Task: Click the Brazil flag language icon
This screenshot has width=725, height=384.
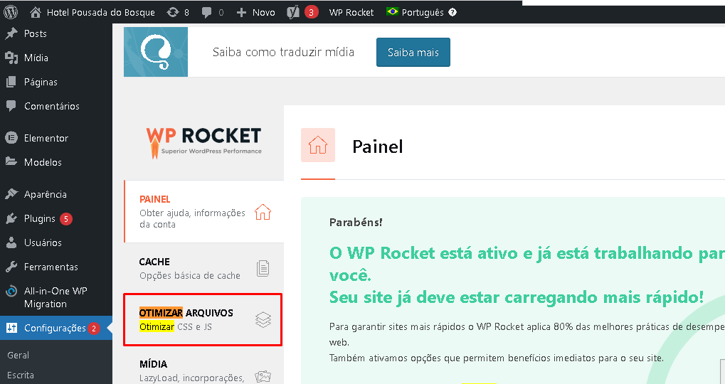Action: [x=393, y=11]
